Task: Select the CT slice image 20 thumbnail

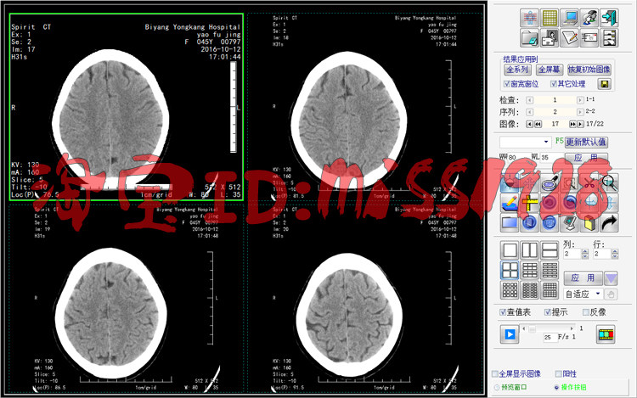Action: coord(365,300)
